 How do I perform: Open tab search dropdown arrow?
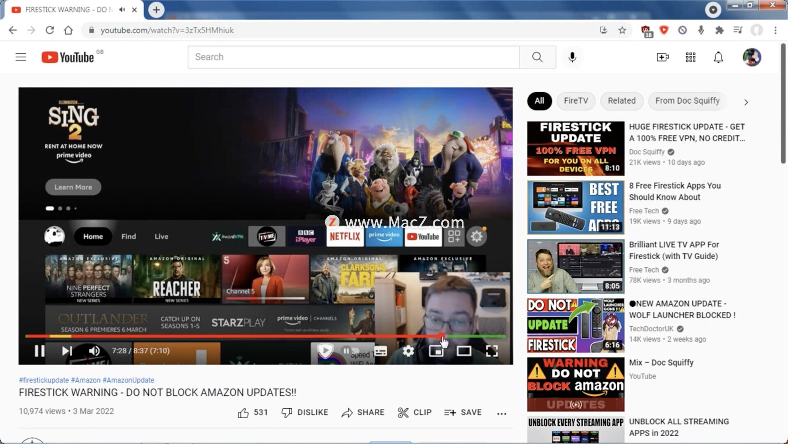[713, 10]
